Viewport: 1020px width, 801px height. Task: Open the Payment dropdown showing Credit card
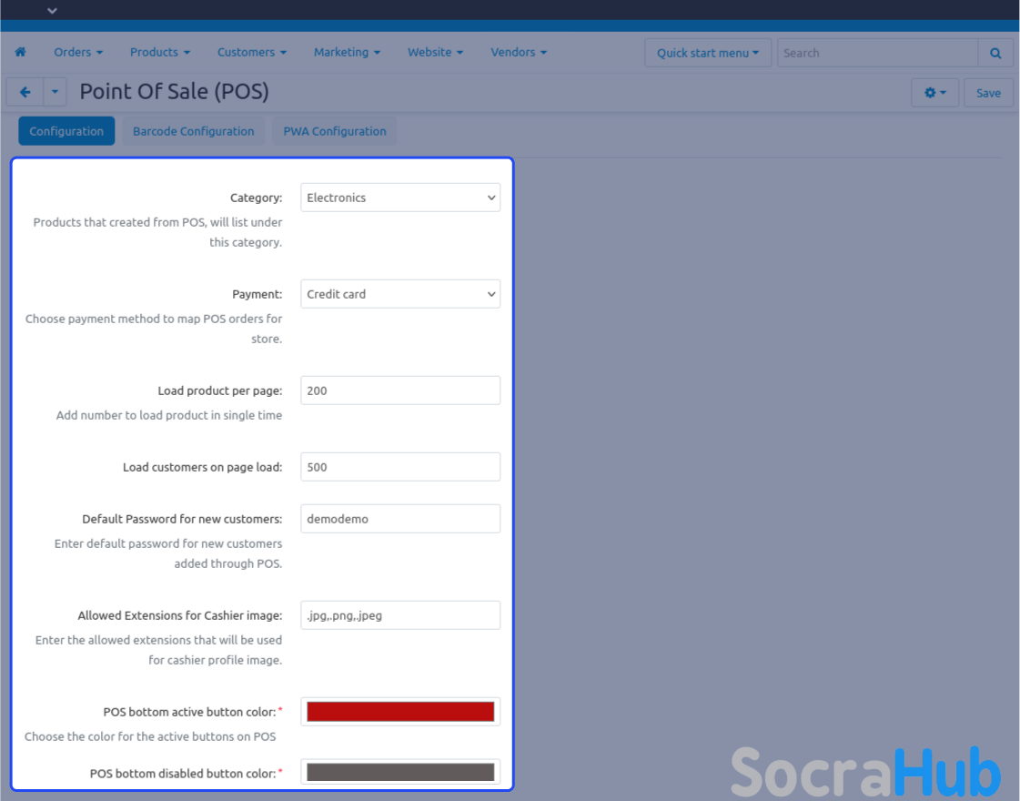(400, 294)
